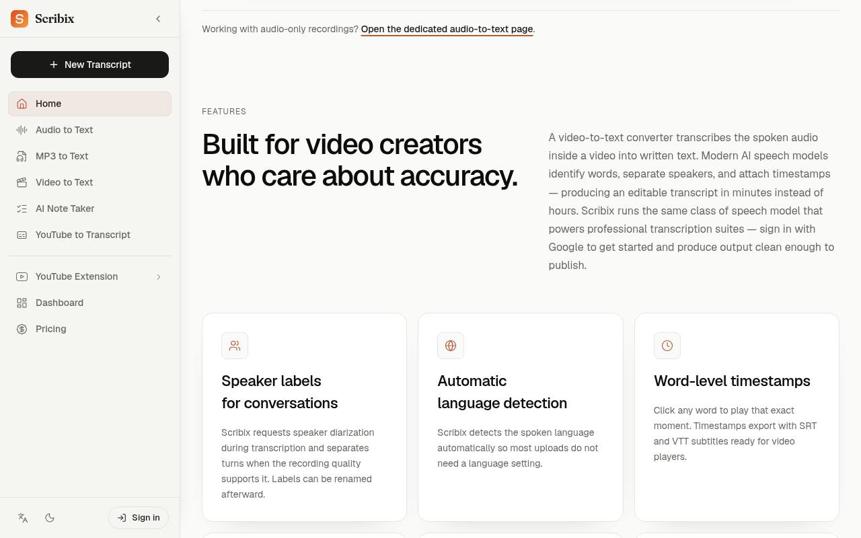The image size is (861, 538).
Task: Click the MP3 to Text music-file icon
Action: tap(22, 156)
